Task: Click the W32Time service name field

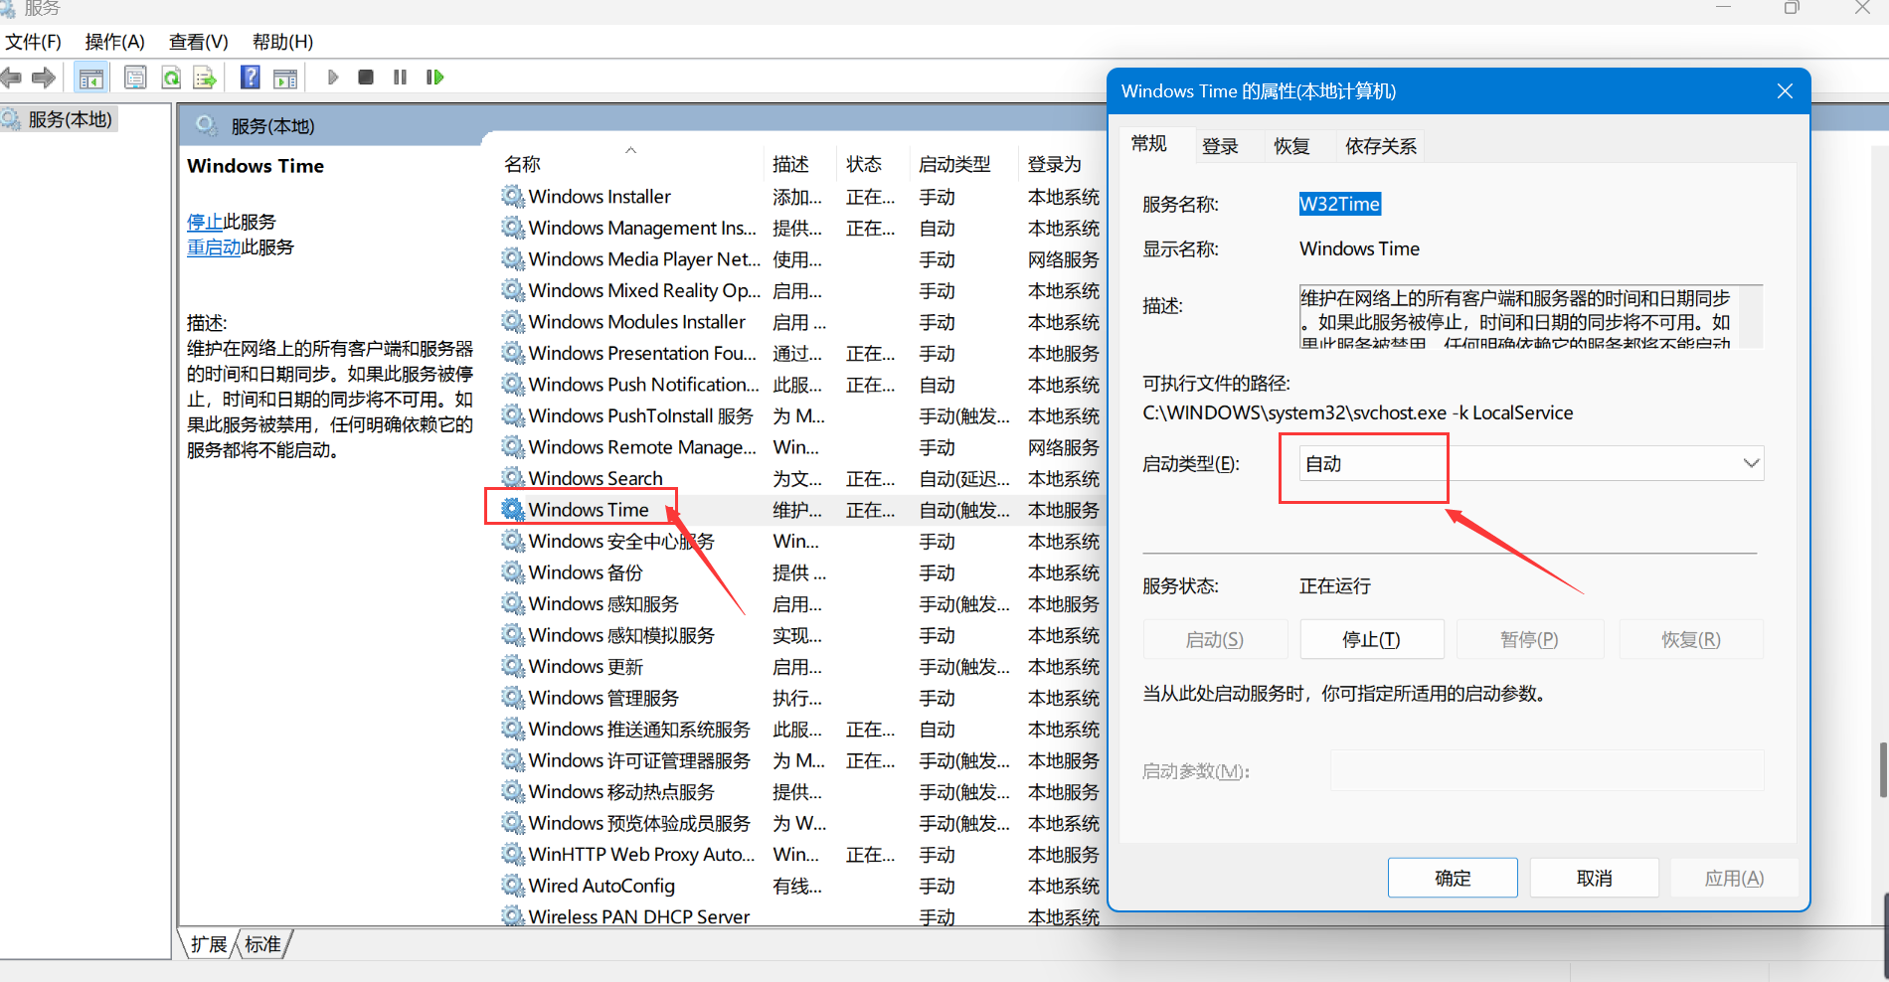Action: coord(1339,204)
